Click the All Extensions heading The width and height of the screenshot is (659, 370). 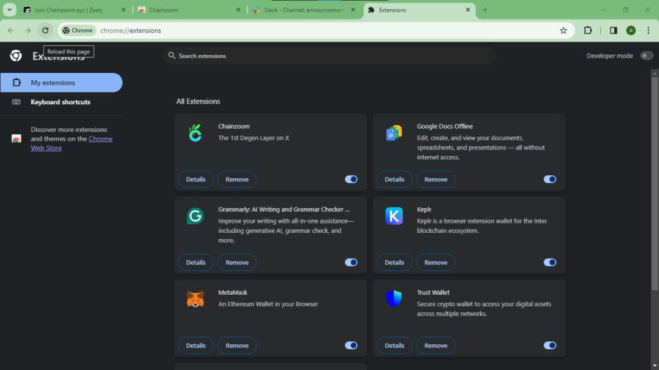198,101
